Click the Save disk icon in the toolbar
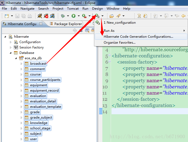 pos(17,16)
